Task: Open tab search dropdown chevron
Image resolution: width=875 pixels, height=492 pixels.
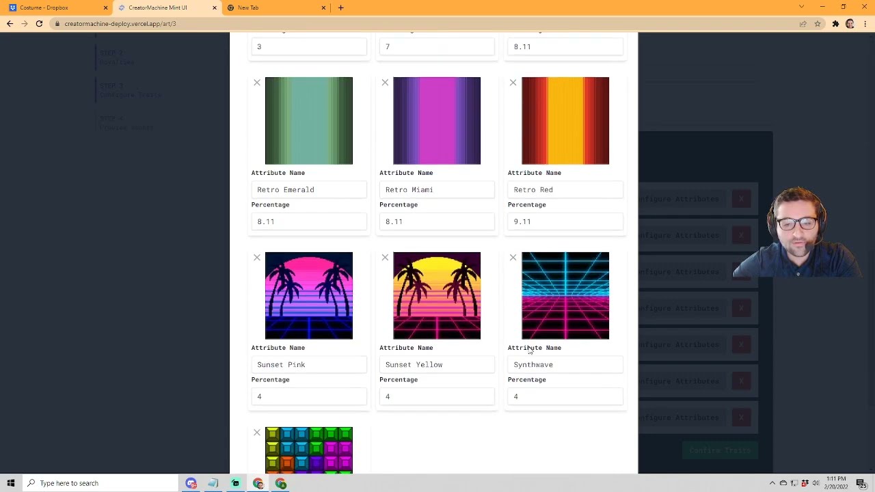Action: 801,7
